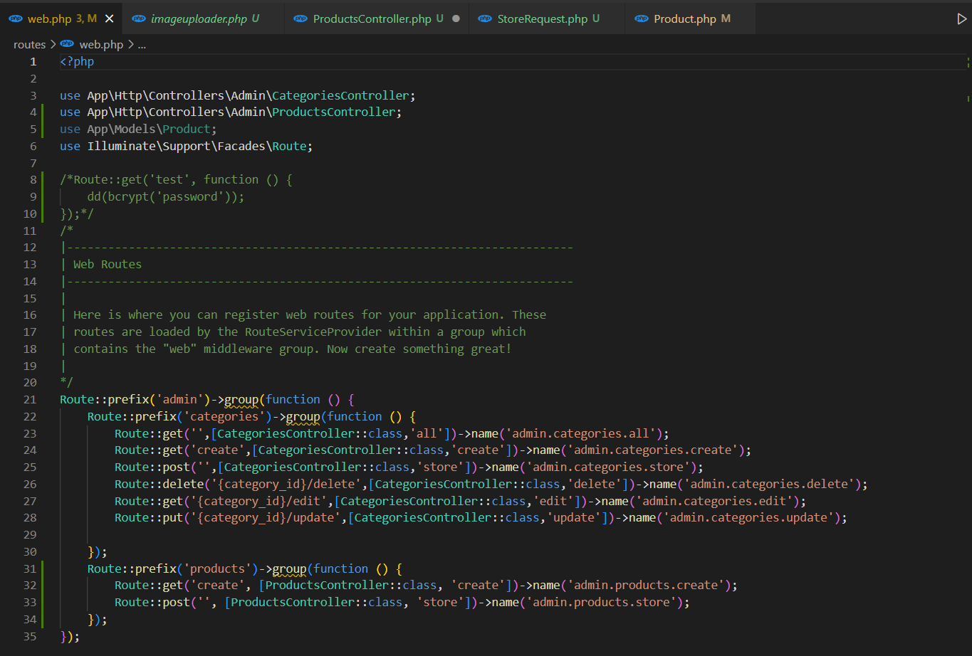
Task: Open the Product.php tab
Action: click(684, 18)
